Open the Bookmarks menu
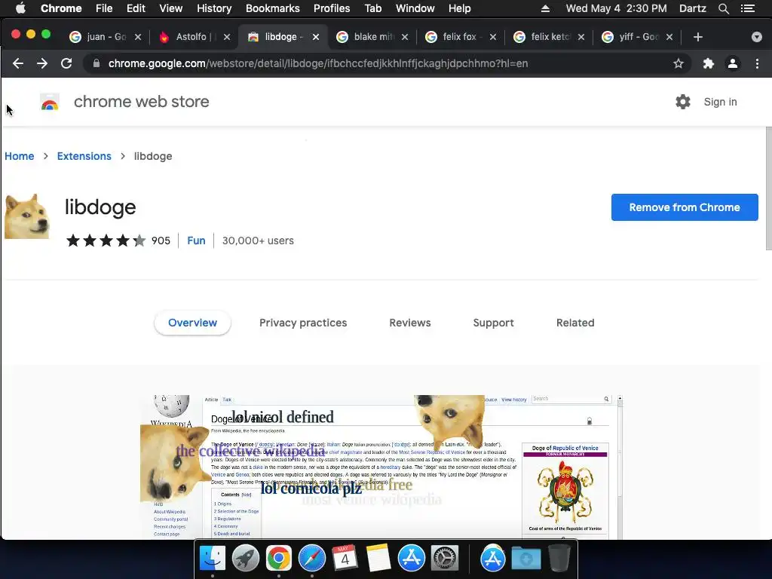This screenshot has width=772, height=579. 273,8
